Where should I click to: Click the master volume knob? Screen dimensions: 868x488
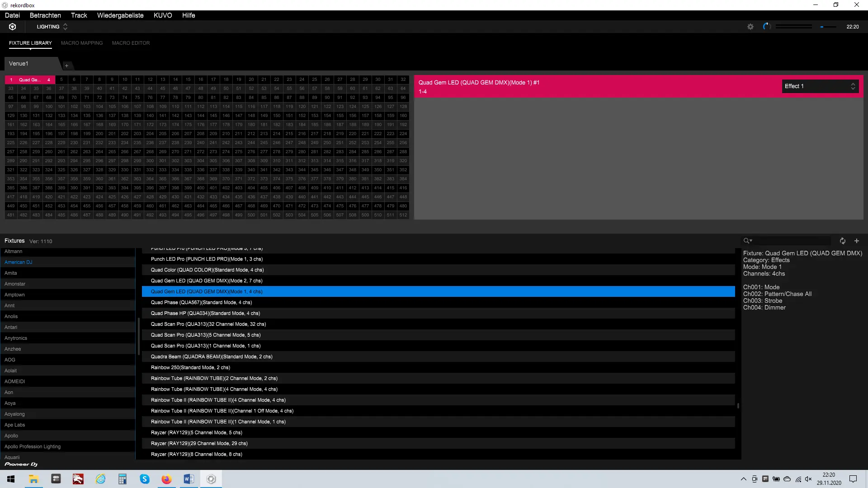(767, 27)
